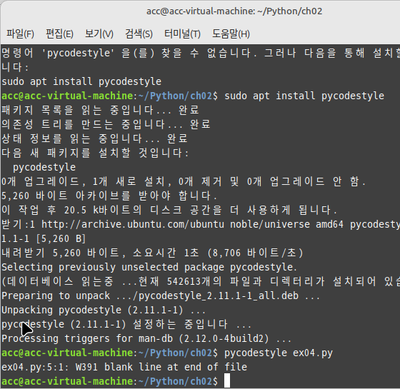
Task: Click the '패키지 목록을 읽는 중입니다... 완료' line
Action: [100, 110]
